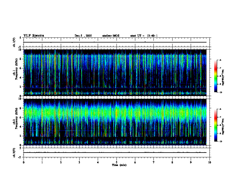Click the ch.1 spectrogram plot area
Screen dimensions: 236x182
point(115,73)
